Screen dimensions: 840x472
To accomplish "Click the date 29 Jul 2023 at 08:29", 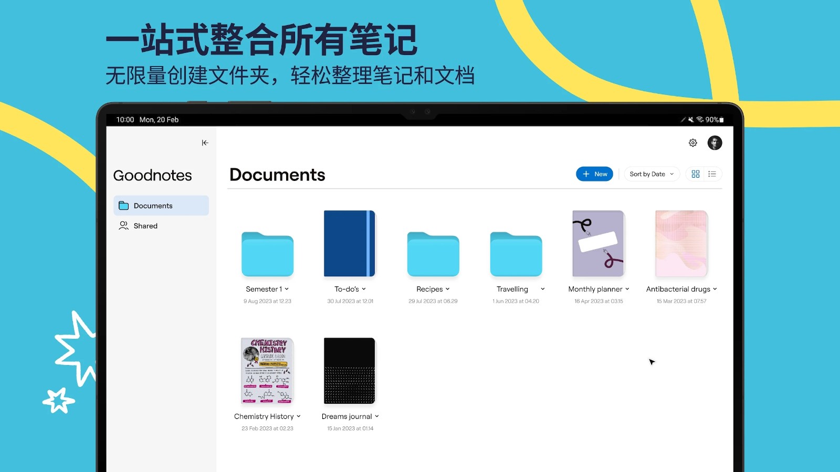I will click(433, 302).
